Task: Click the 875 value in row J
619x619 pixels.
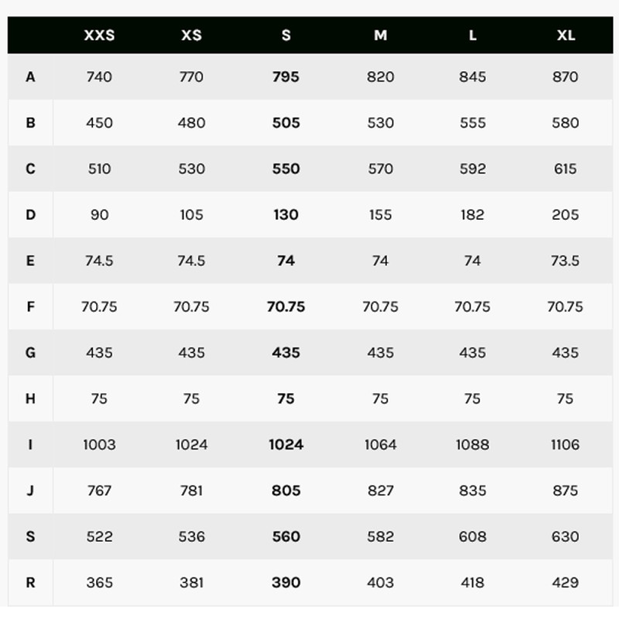Action: point(566,491)
